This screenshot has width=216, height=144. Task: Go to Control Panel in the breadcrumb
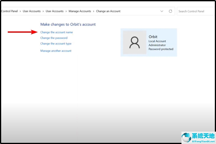coord(9,11)
